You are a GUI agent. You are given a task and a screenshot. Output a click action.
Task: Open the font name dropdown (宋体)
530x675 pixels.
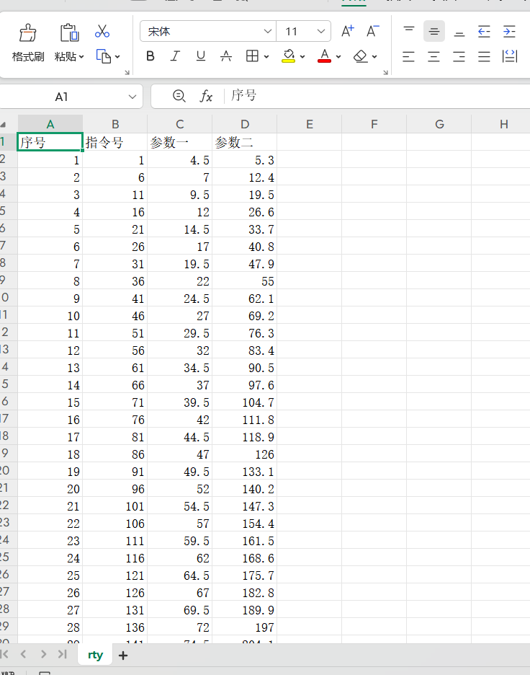pos(268,32)
